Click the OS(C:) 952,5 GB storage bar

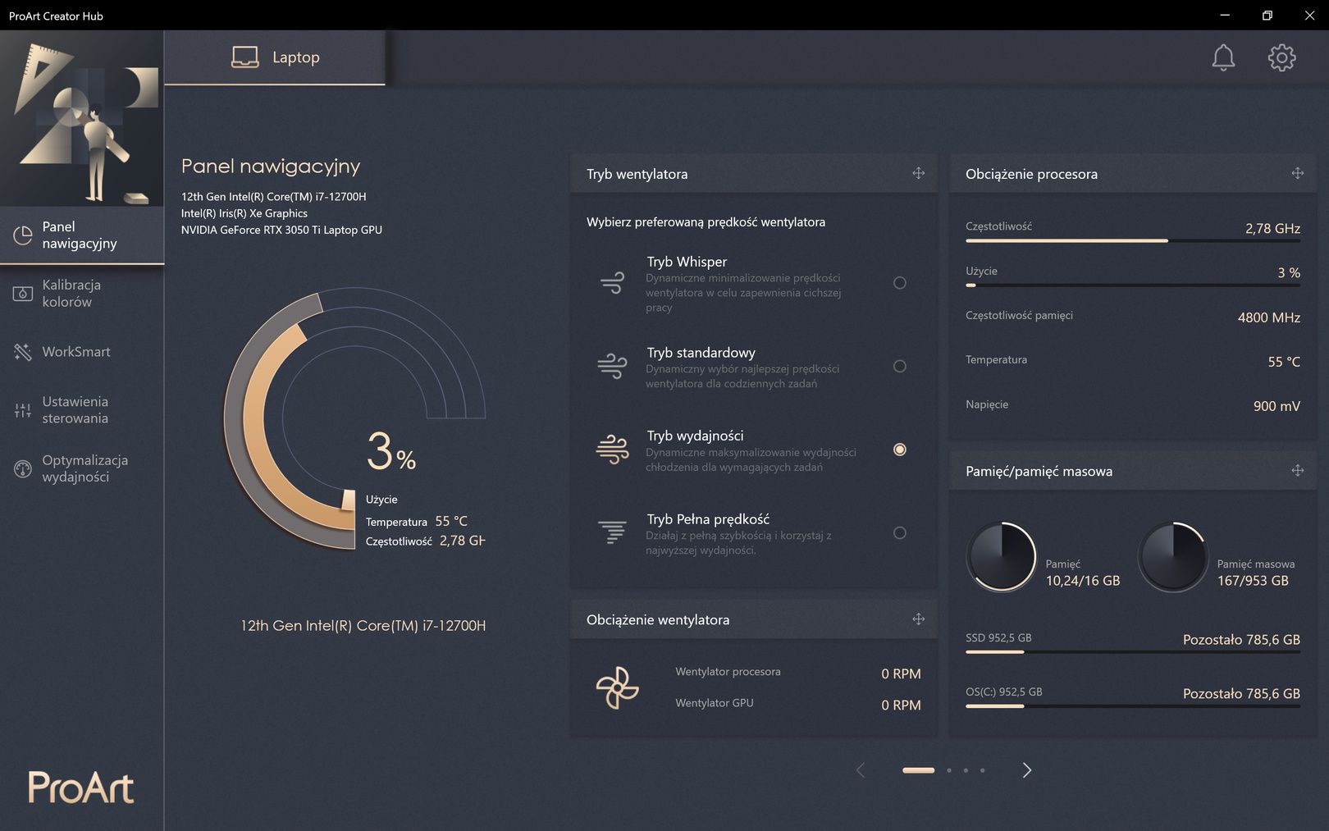point(1133,706)
